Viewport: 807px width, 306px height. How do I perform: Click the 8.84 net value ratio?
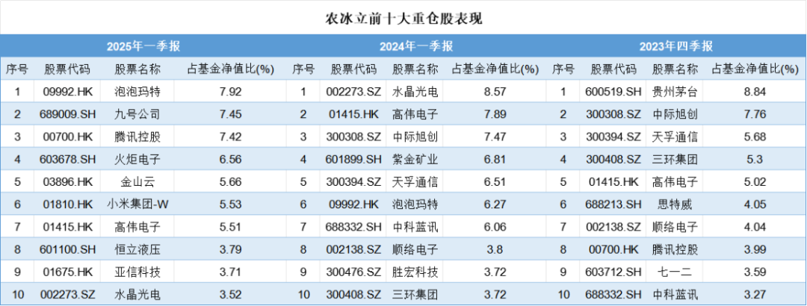click(755, 92)
